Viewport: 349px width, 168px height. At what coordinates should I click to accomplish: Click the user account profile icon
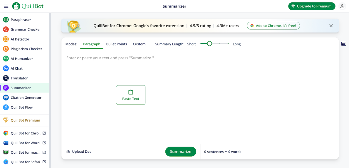(x=342, y=6)
